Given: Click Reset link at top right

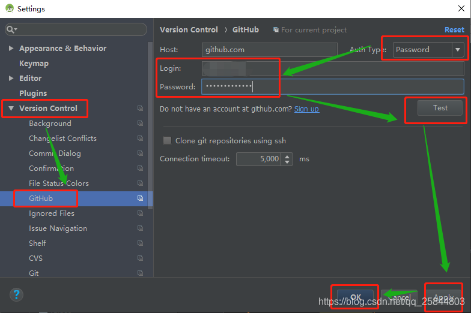Looking at the screenshot, I should [x=454, y=30].
